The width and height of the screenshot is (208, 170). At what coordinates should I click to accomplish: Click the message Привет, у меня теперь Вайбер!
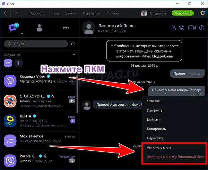pyautogui.click(x=176, y=91)
